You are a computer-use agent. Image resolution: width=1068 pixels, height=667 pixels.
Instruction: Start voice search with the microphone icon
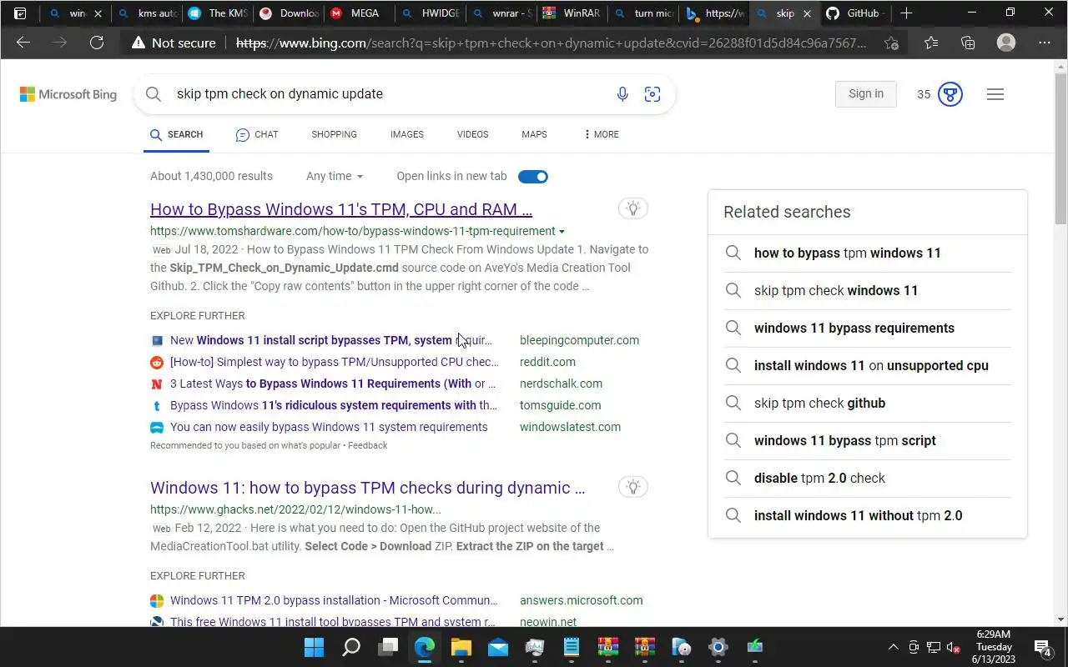(x=622, y=94)
